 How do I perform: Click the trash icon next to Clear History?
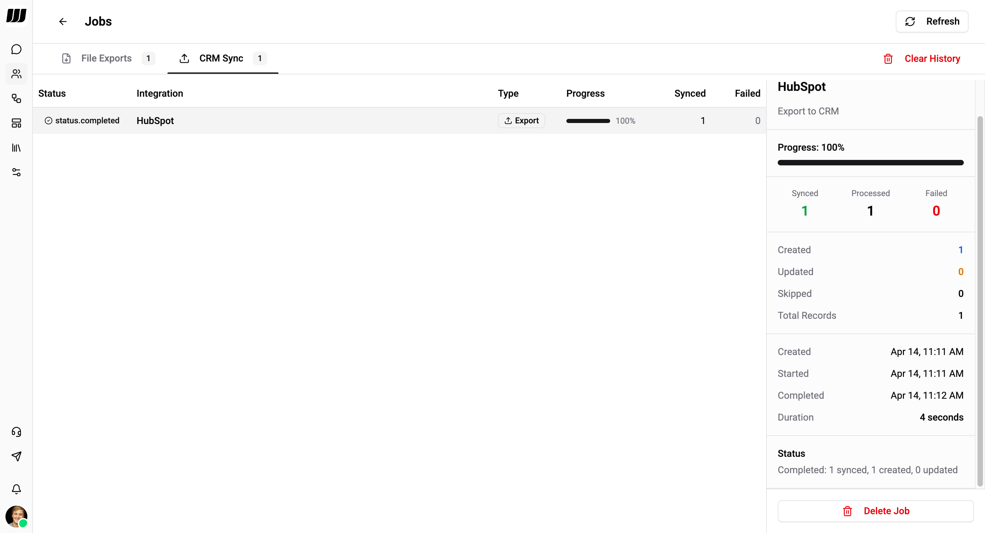click(x=888, y=58)
